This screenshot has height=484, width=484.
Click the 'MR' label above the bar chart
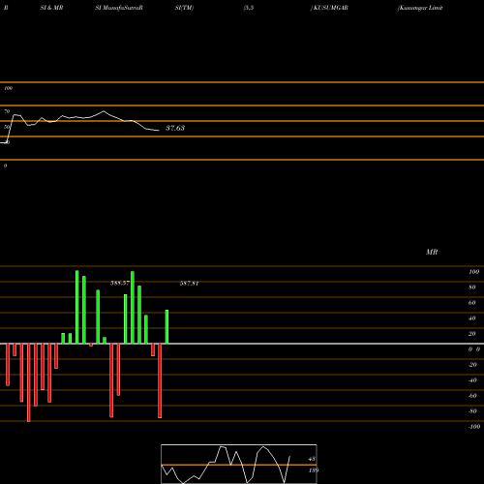(432, 252)
